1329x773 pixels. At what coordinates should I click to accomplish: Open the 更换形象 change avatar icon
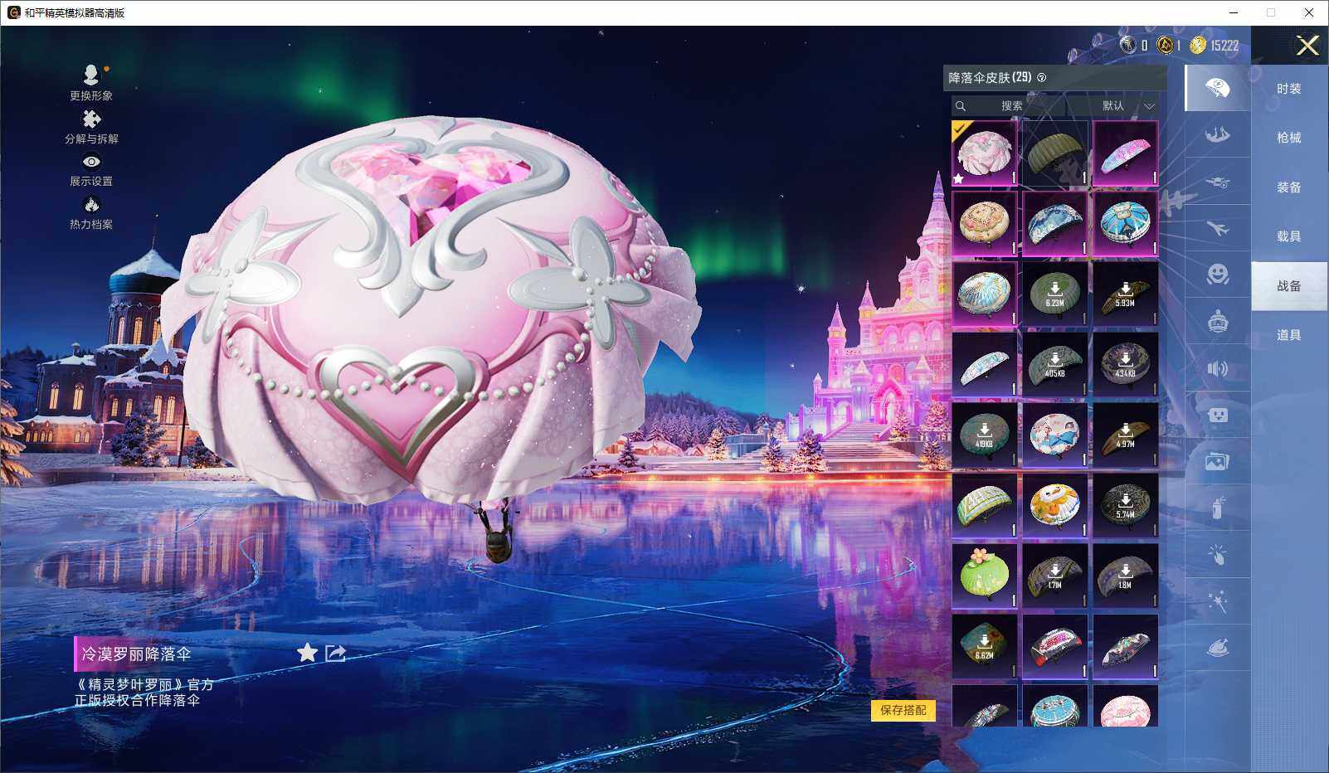click(91, 76)
